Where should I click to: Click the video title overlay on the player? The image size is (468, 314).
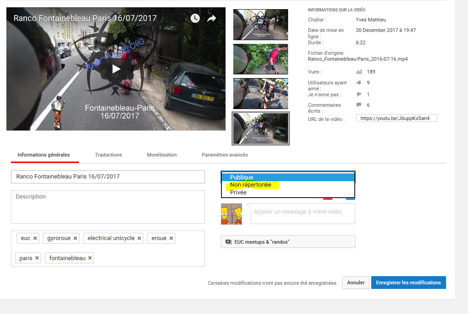pyautogui.click(x=85, y=18)
